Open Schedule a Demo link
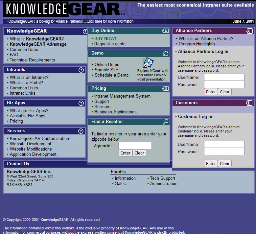The image size is (256, 234). [111, 75]
